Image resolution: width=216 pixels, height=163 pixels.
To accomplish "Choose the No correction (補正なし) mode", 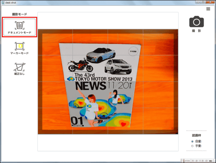I will tap(19, 69).
